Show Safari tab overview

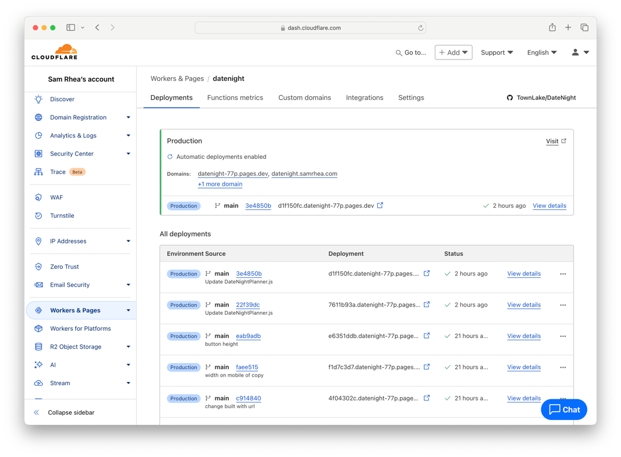pos(585,27)
